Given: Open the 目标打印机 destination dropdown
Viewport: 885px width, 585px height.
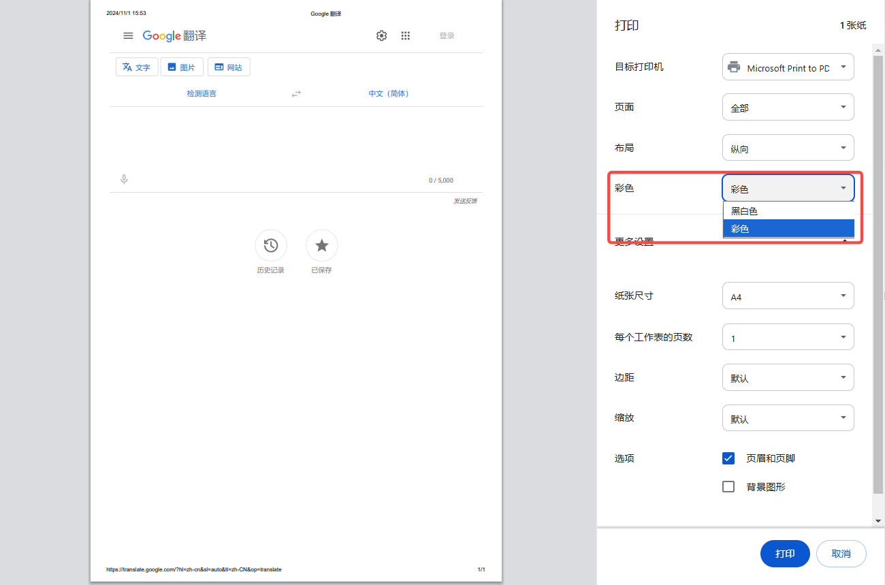Looking at the screenshot, I should click(x=788, y=67).
